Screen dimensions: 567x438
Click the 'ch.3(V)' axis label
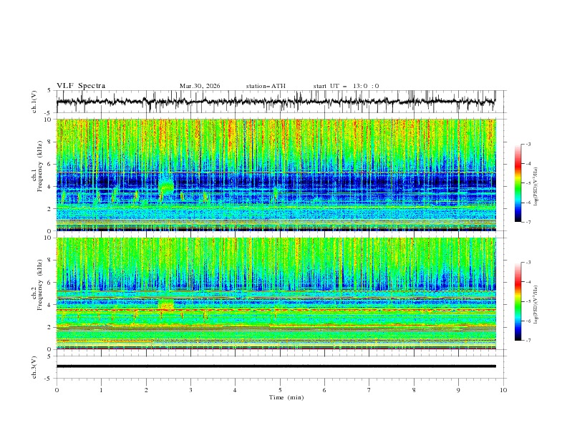click(34, 367)
